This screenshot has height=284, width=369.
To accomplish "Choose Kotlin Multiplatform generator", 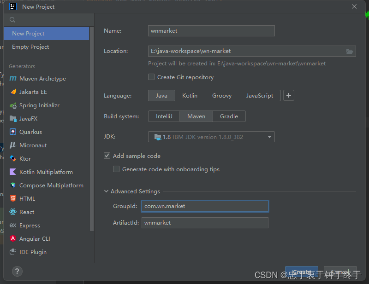I will 47,172.
